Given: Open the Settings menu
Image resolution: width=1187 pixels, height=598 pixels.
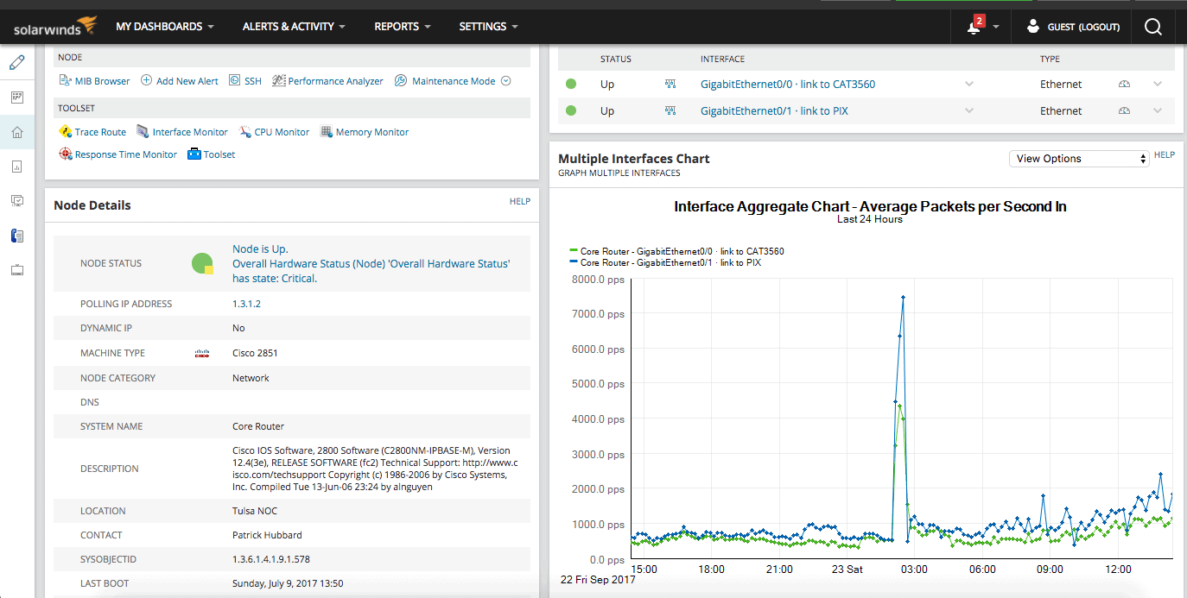Looking at the screenshot, I should (x=489, y=27).
